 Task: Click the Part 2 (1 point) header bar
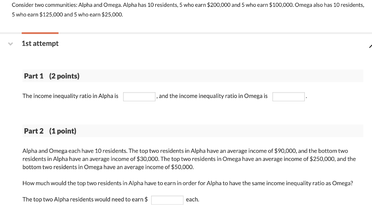(x=193, y=131)
